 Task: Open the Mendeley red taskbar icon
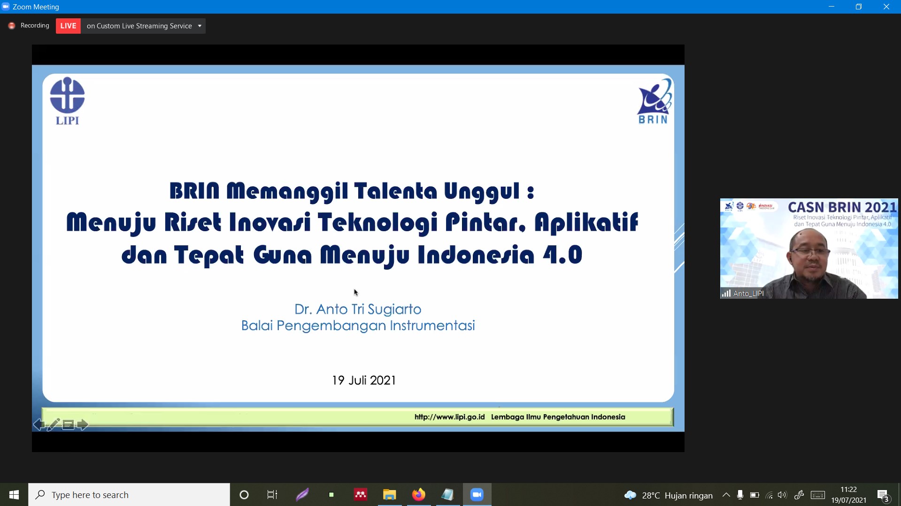(x=360, y=495)
